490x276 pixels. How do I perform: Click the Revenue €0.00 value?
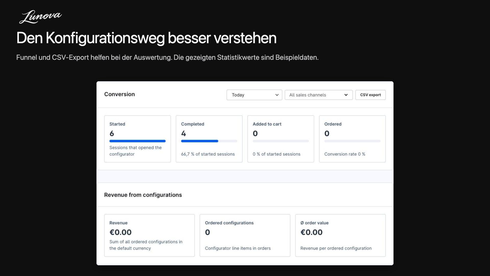(120, 232)
